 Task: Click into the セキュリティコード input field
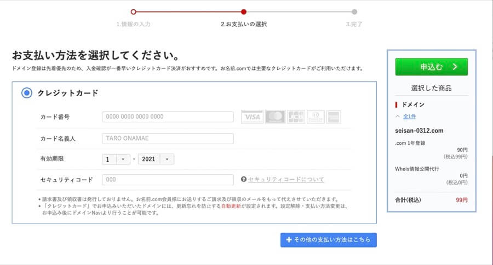pos(168,180)
